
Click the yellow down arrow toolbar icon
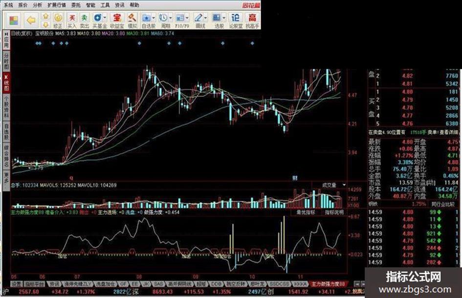click(x=45, y=24)
